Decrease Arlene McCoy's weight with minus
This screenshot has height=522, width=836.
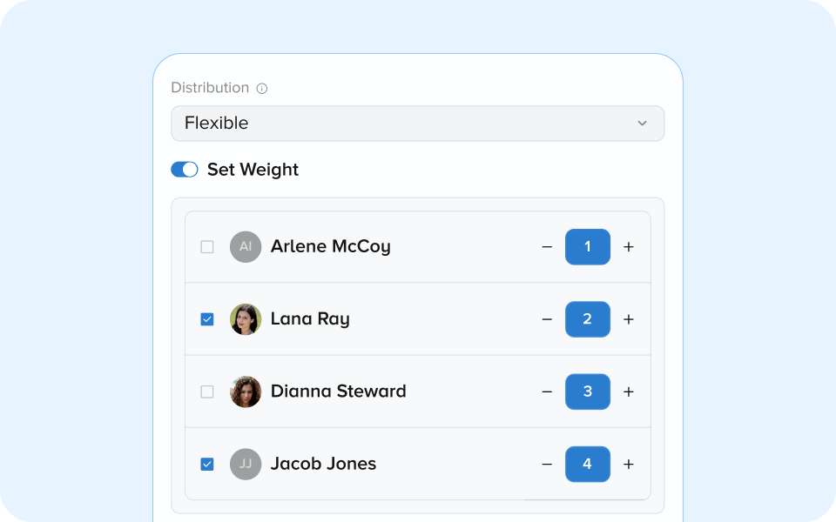pos(547,247)
